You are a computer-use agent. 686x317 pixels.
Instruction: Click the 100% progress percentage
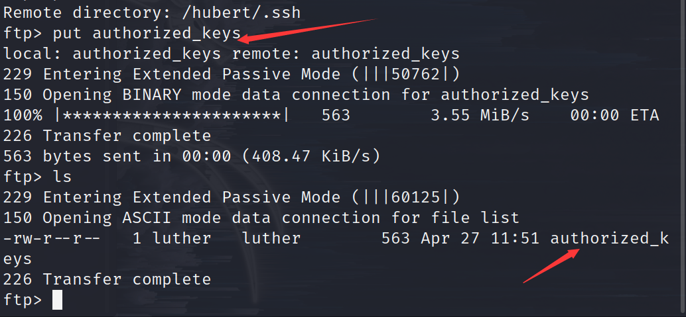[23, 116]
